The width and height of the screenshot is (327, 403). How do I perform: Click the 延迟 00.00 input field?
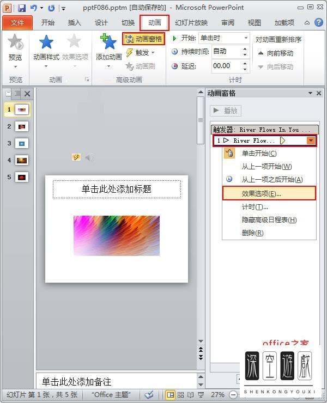(x=226, y=66)
